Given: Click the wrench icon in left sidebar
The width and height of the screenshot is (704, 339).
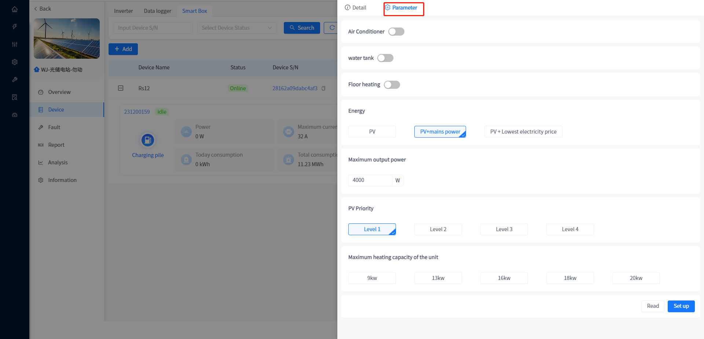Looking at the screenshot, I should tap(15, 80).
